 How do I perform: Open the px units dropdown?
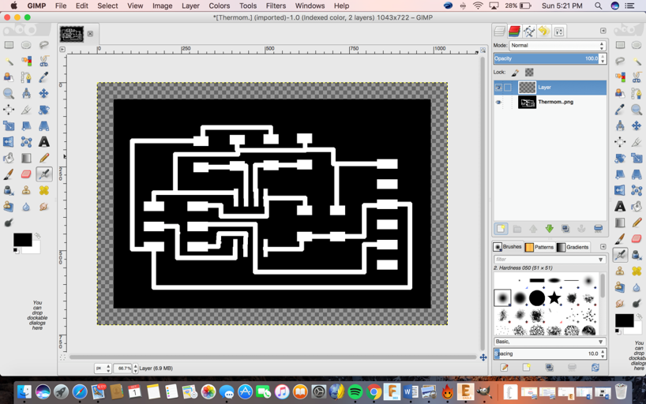pos(103,368)
